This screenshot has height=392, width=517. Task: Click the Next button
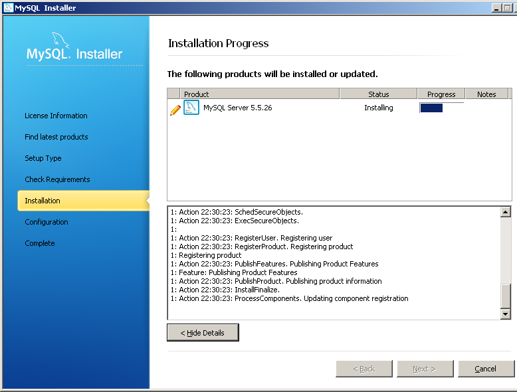click(x=425, y=369)
